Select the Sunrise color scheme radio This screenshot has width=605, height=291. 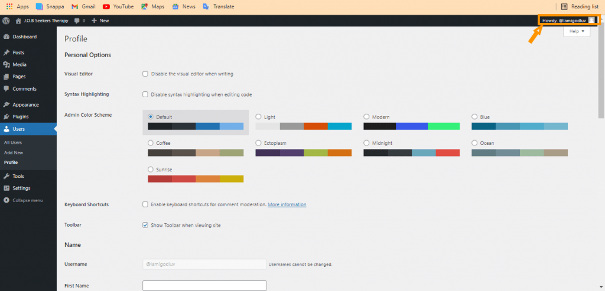[151, 170]
